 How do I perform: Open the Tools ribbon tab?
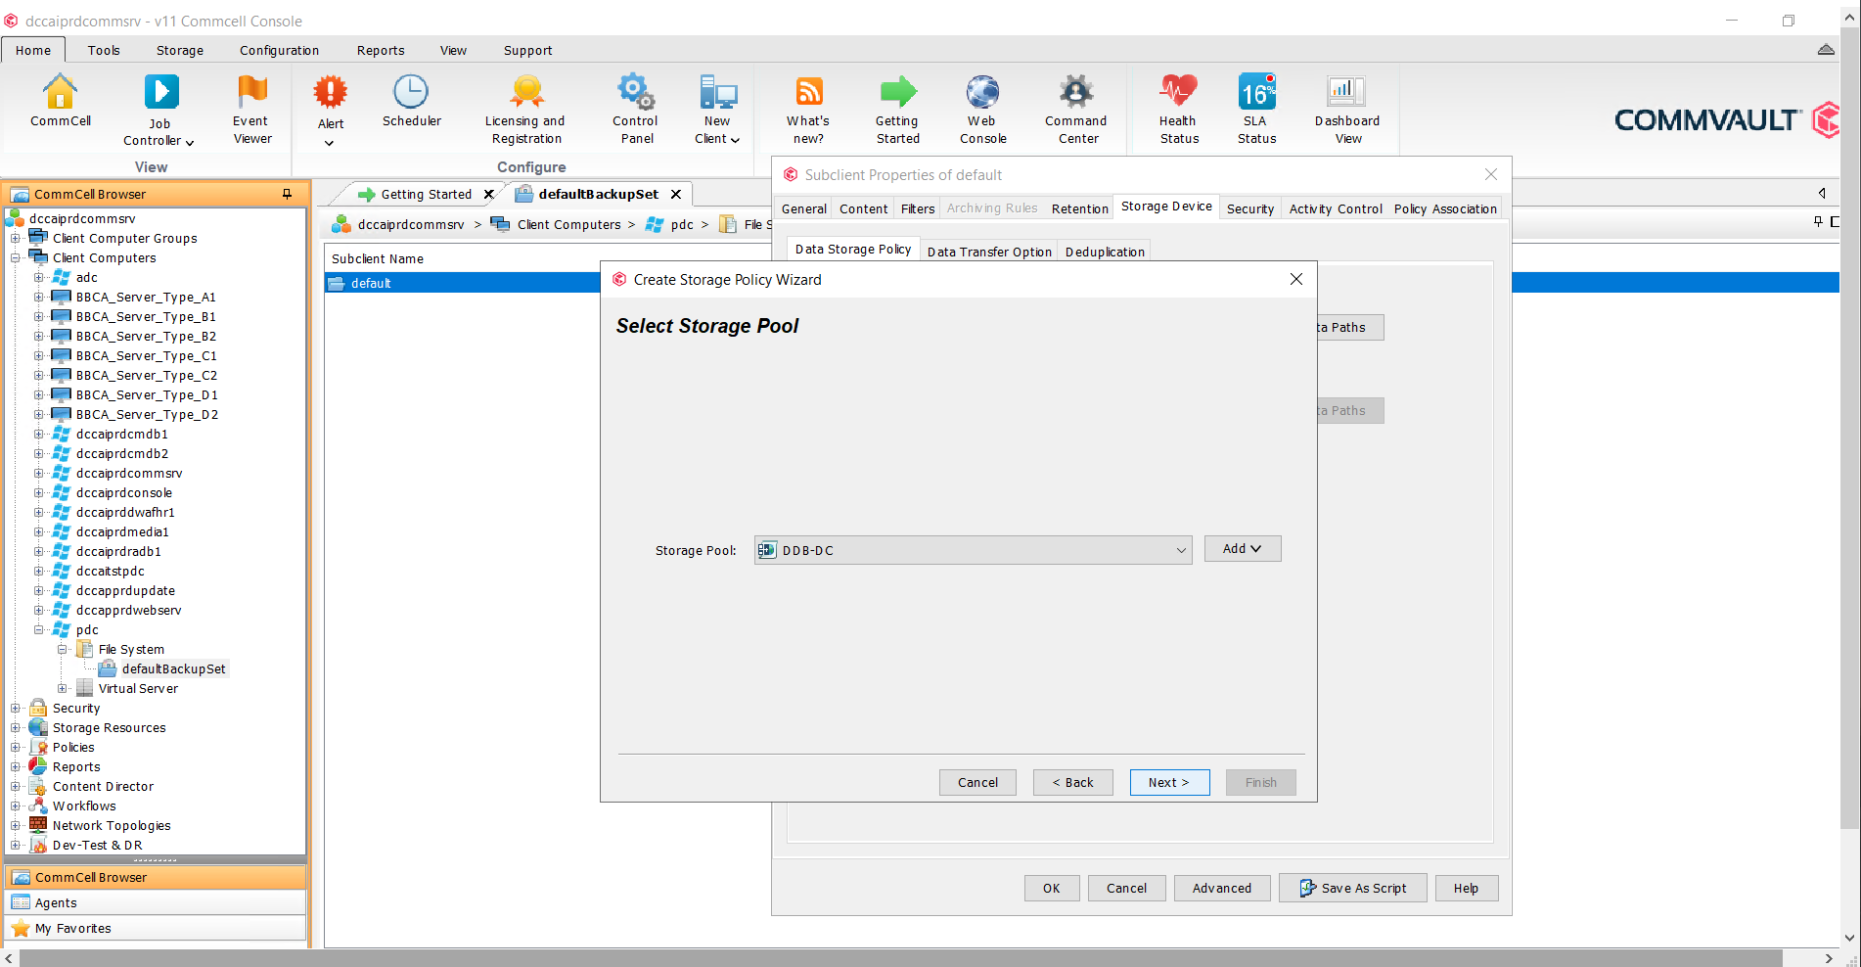(104, 50)
